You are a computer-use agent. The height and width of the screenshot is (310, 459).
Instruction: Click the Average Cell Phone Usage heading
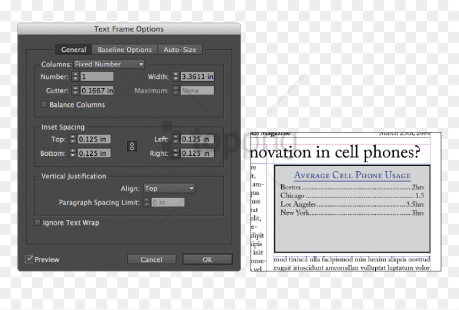[x=352, y=176]
